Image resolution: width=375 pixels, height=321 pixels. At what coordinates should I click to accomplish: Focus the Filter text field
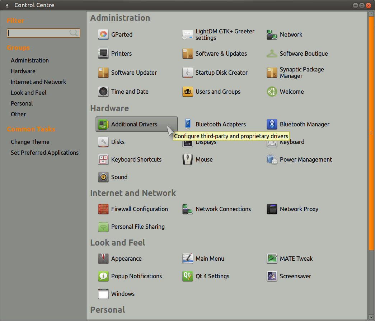coord(43,33)
